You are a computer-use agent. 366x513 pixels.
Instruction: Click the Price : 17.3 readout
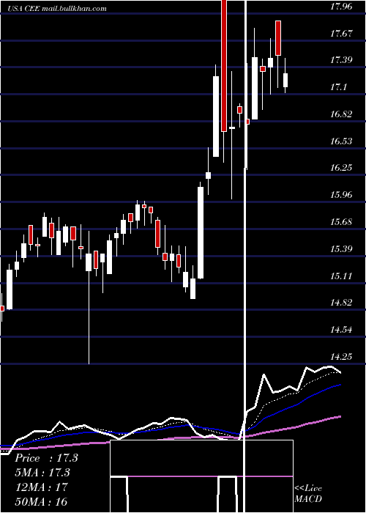(46, 458)
